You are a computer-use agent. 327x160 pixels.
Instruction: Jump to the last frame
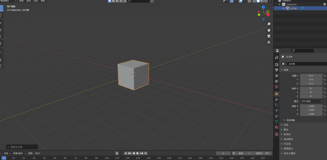click(146, 153)
